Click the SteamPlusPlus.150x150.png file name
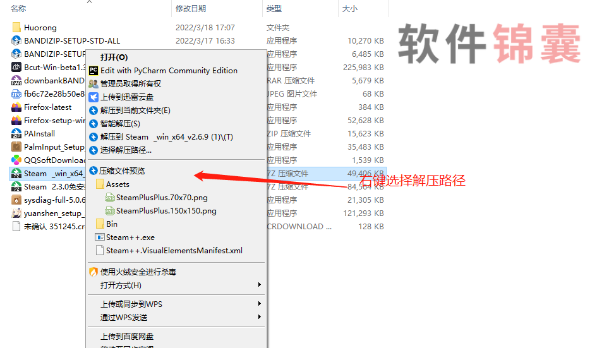Image resolution: width=597 pixels, height=348 pixels. pos(166,211)
